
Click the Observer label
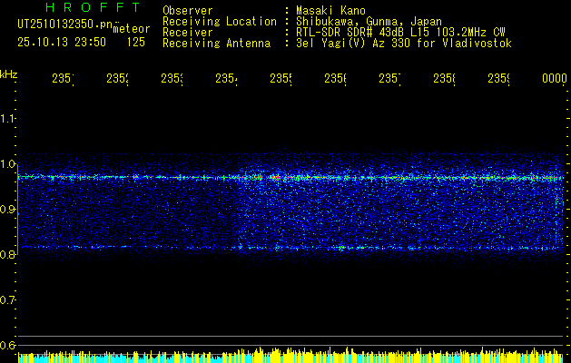tap(188, 10)
